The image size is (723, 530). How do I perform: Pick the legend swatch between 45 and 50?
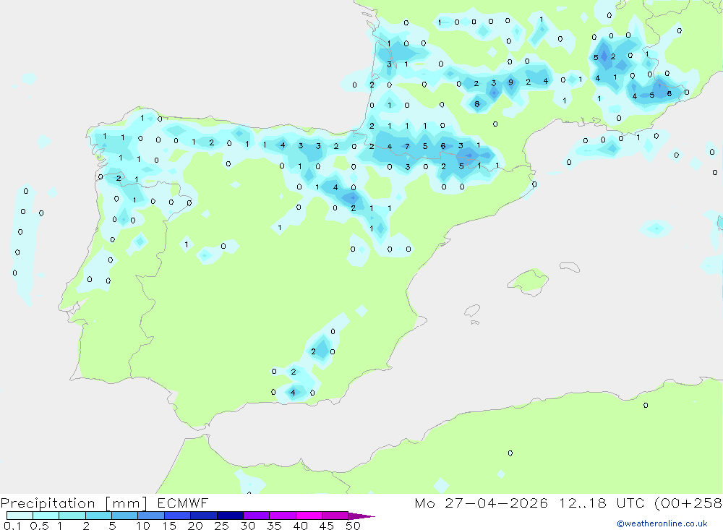335,516
